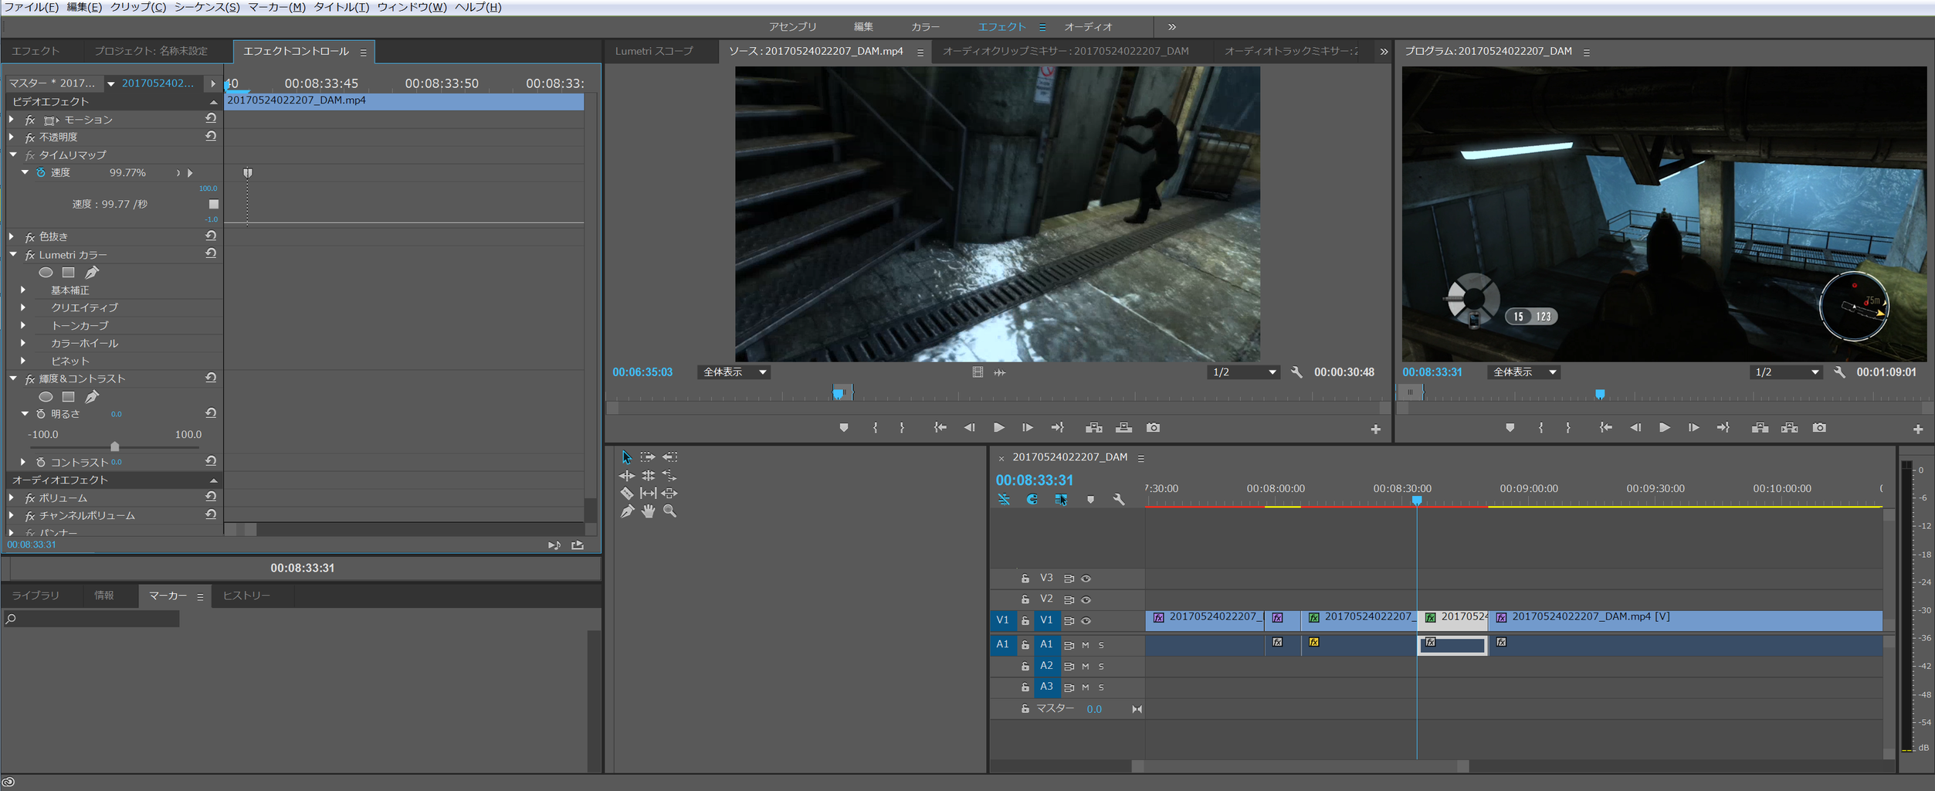Click Lift button in Program monitor
The height and width of the screenshot is (791, 1935).
[x=1760, y=427]
